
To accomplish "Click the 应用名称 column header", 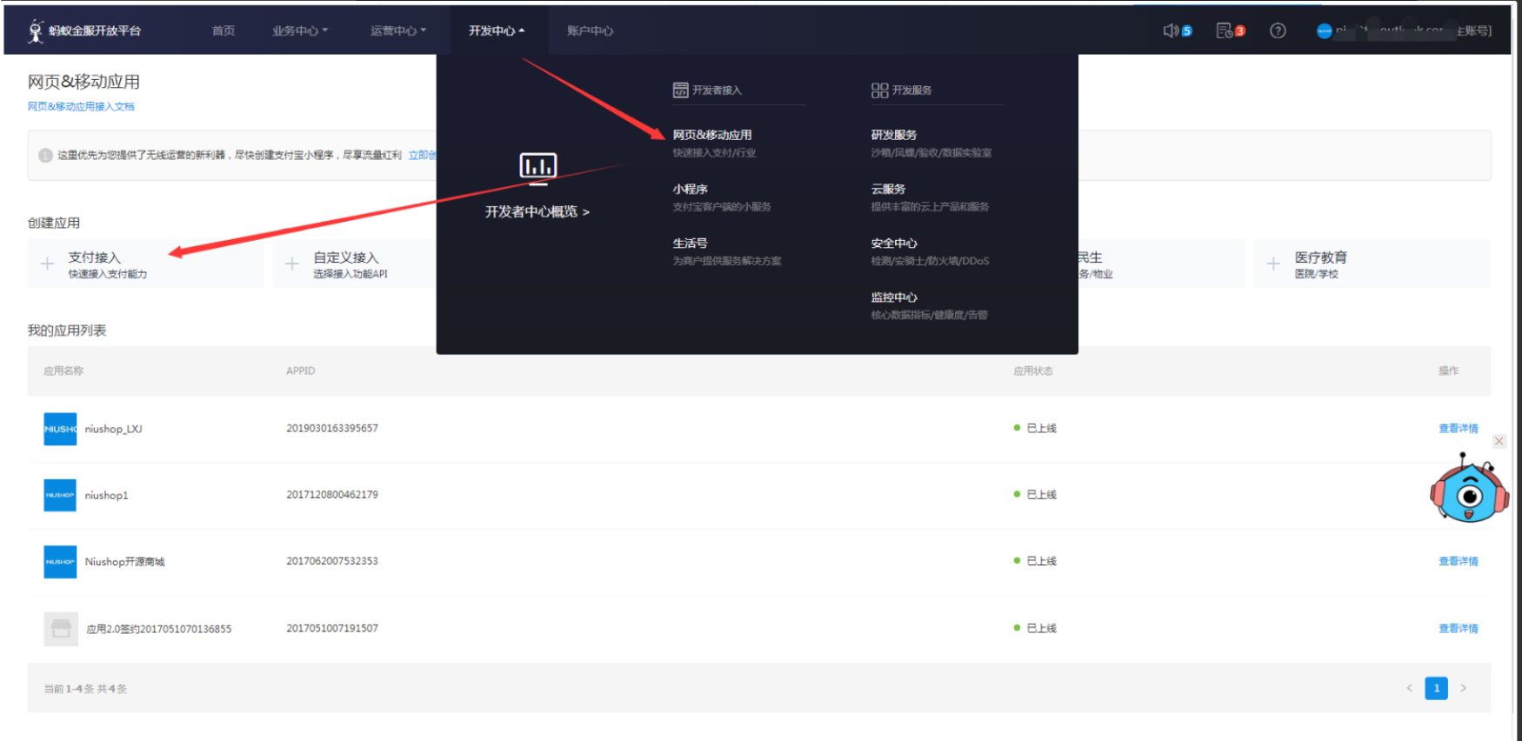I will click(x=63, y=370).
